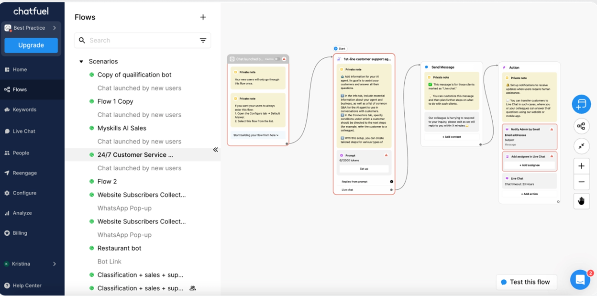Click the Upgrade button

click(x=31, y=45)
